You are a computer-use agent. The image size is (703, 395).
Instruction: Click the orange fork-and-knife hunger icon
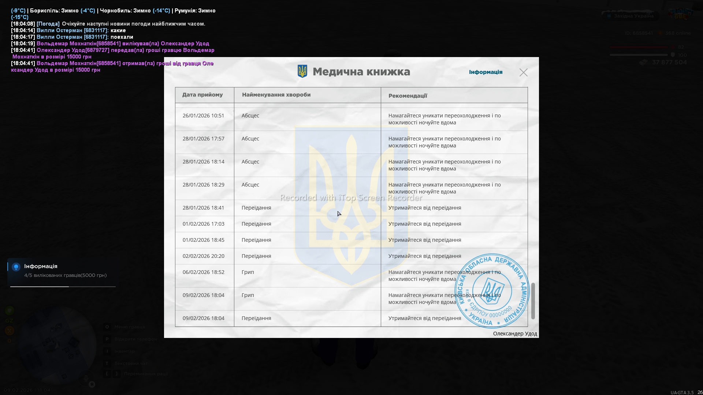(x=10, y=331)
